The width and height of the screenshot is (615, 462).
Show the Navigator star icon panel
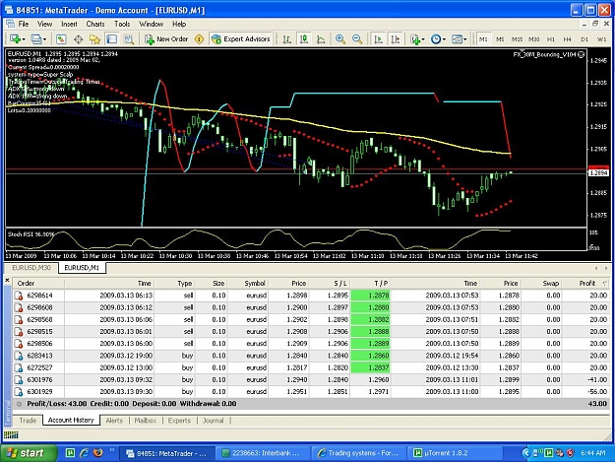click(94, 39)
